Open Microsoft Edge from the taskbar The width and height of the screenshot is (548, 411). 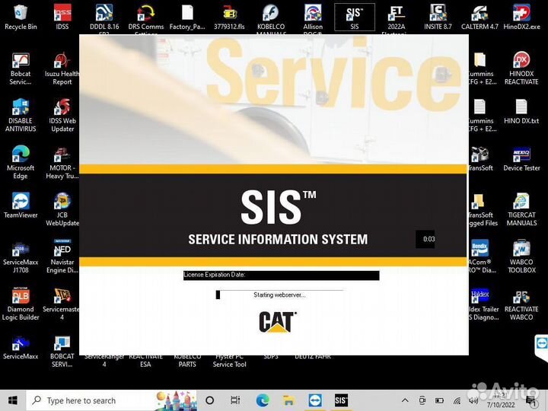pyautogui.click(x=263, y=400)
